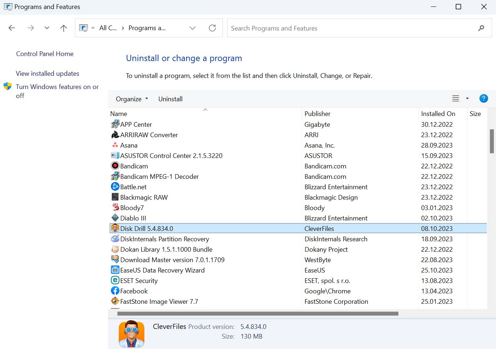Screen dimensions: 496x349
Task: Click the Programs a... breadcrumb segment
Action: (x=147, y=28)
